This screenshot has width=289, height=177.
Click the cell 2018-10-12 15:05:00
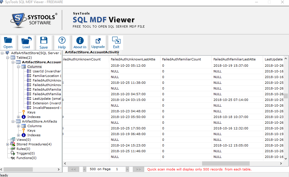coord(231,145)
